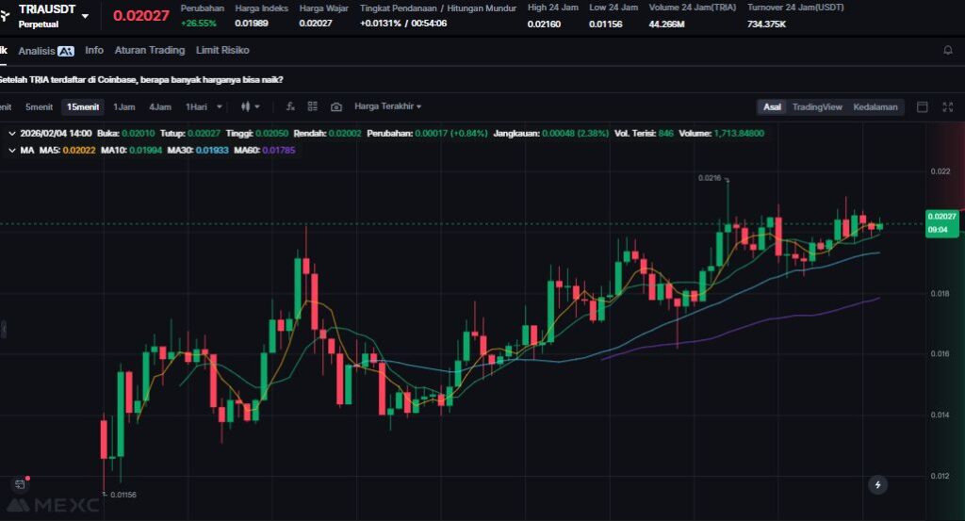
Task: Click the left edge panel handle
Action: coord(3,330)
